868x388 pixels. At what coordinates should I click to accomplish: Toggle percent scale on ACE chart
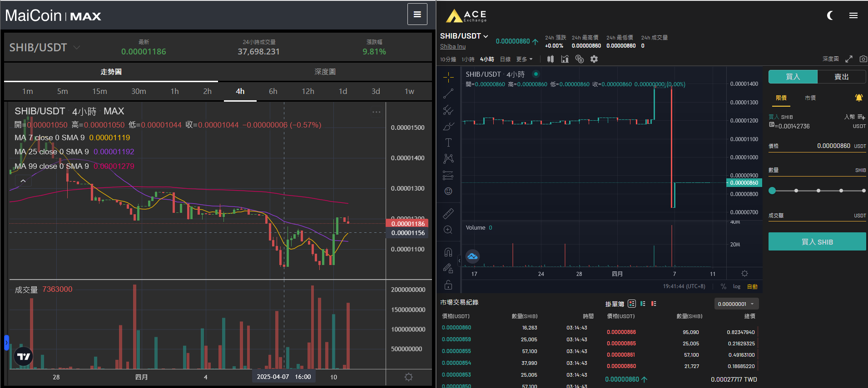click(723, 286)
